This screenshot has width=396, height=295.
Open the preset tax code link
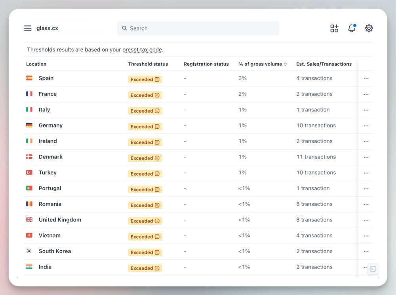[142, 50]
